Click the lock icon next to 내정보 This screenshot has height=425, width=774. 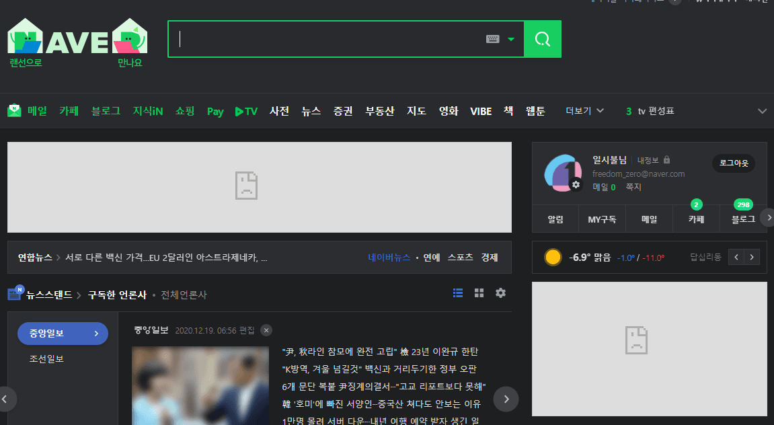(667, 159)
